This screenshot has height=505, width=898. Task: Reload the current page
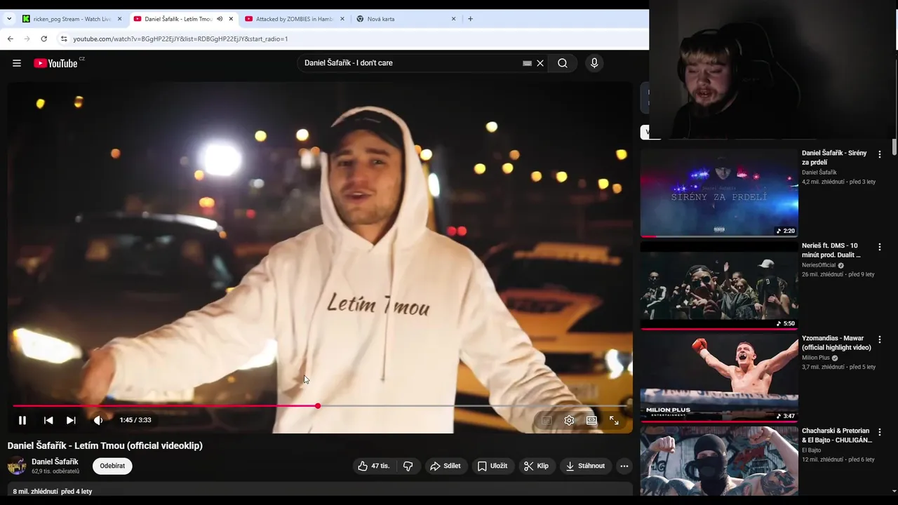click(x=43, y=39)
